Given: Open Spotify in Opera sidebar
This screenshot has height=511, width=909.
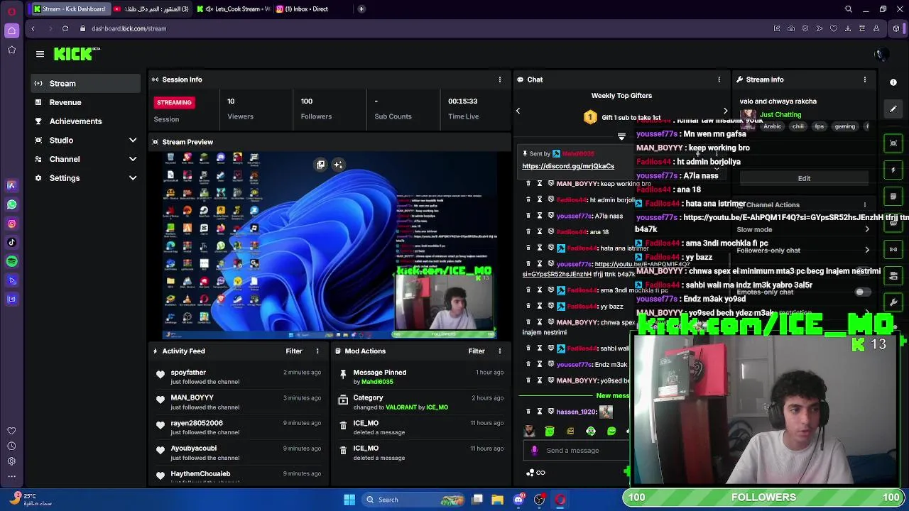Looking at the screenshot, I should pos(11,261).
